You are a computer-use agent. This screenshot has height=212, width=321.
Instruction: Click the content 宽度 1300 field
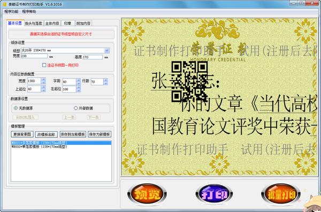point(34,81)
